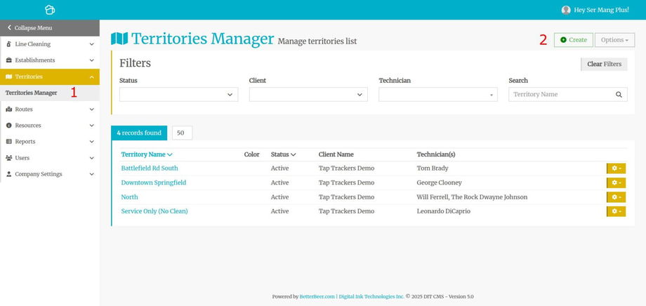Open gear menu for North territory
The width and height of the screenshot is (646, 306).
click(x=616, y=197)
